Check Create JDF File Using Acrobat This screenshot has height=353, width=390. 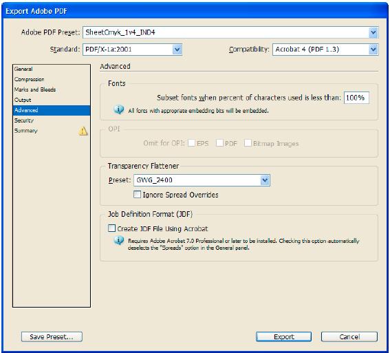pyautogui.click(x=112, y=228)
